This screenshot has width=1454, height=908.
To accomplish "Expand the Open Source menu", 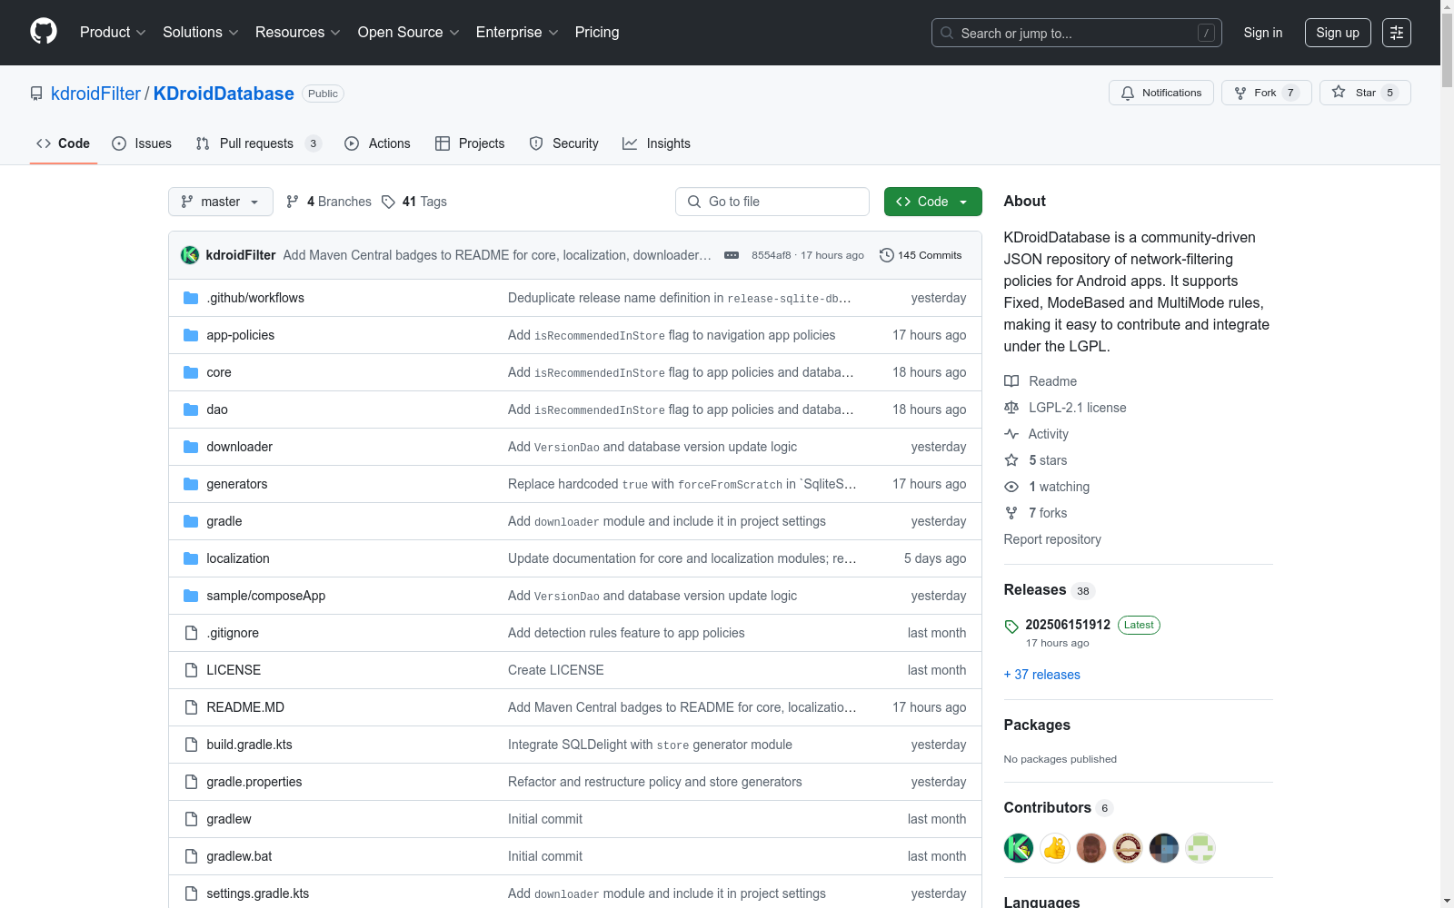I will 409,32.
